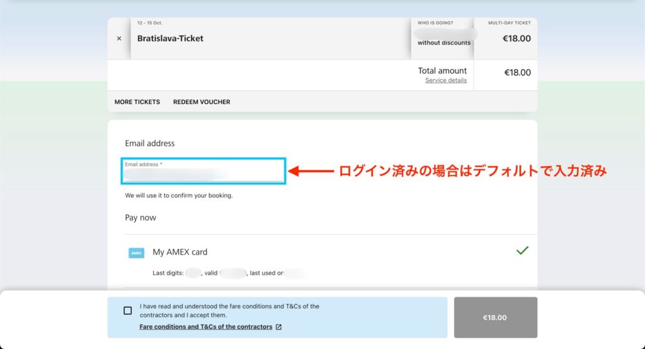Remove Bratislava-Ticket using the X icon
This screenshot has width=645, height=349.
coord(119,38)
